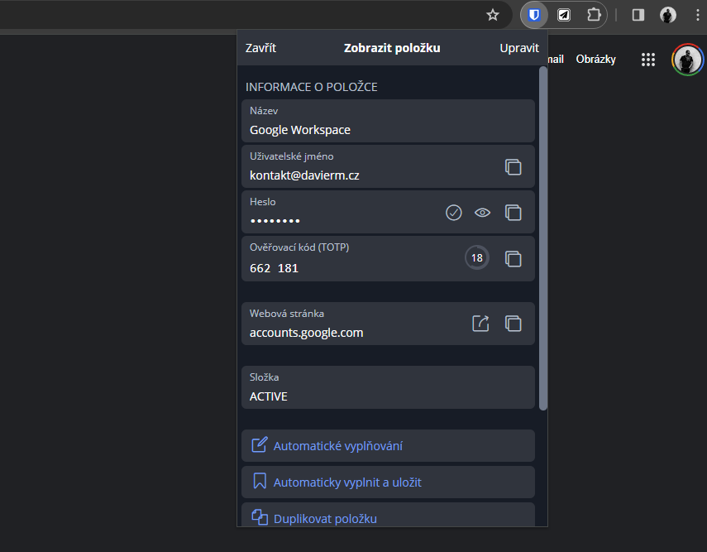Copy the password to clipboard
The width and height of the screenshot is (707, 552).
click(x=514, y=213)
